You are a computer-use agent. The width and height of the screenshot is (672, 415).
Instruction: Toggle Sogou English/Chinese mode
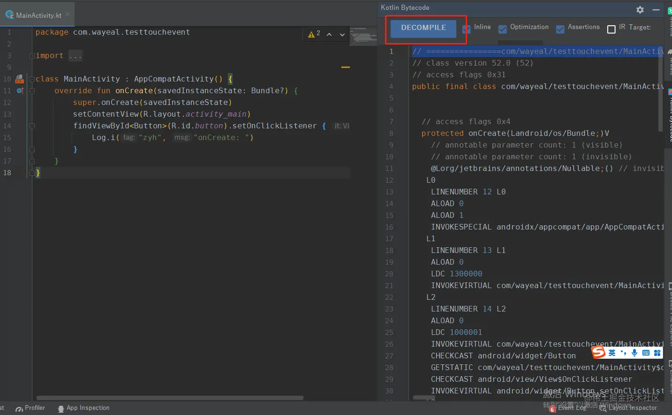click(x=612, y=353)
